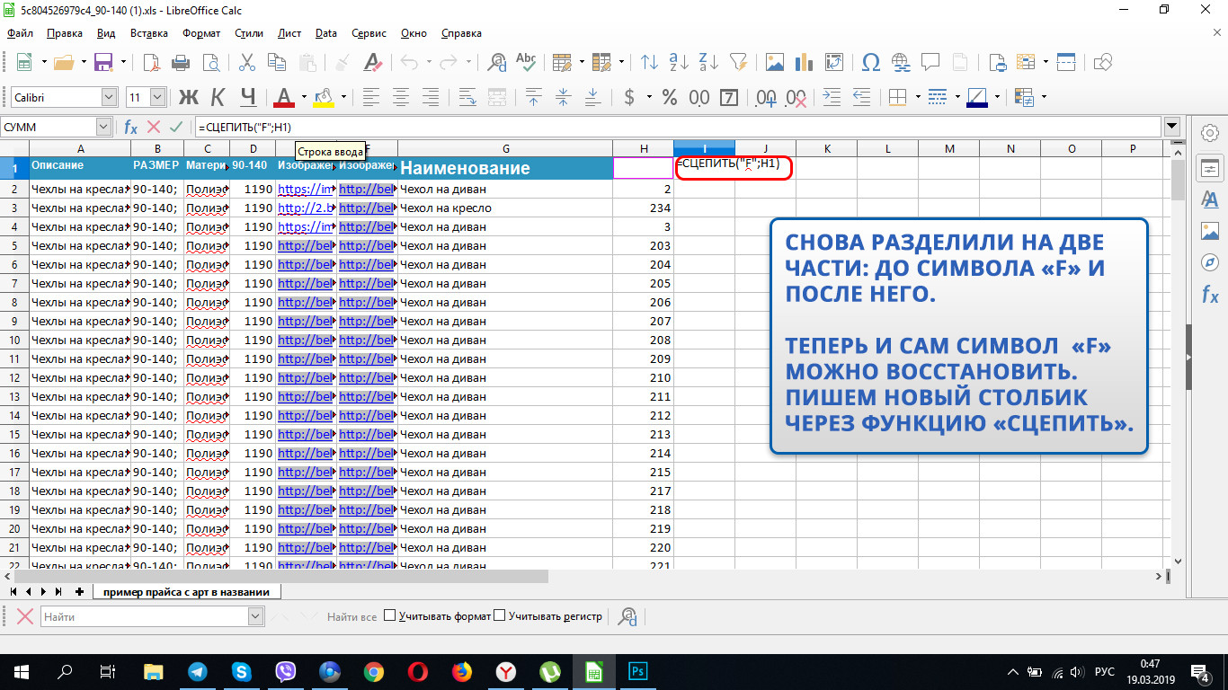The height and width of the screenshot is (690, 1228).
Task: Click the Undo arrow icon
Action: point(409,62)
